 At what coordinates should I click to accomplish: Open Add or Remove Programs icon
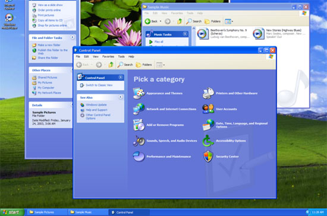139,125
